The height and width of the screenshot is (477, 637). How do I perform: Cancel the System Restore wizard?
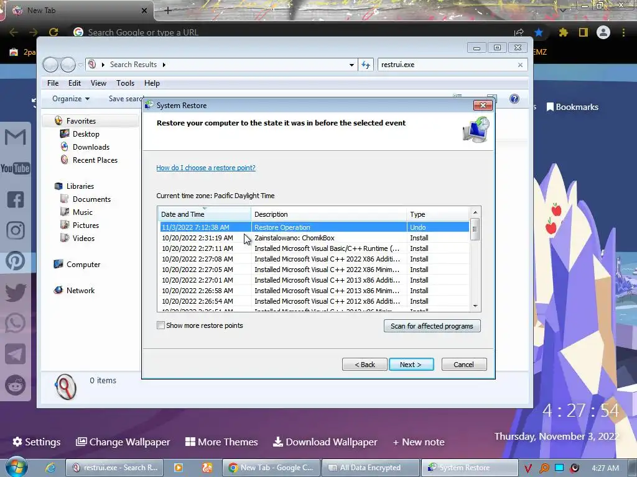point(464,364)
